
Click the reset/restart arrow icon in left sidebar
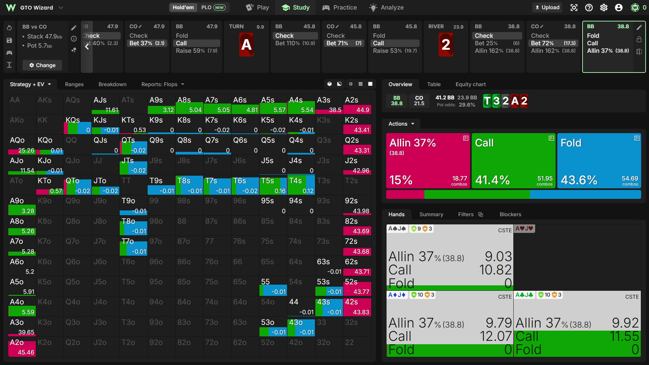[10, 28]
